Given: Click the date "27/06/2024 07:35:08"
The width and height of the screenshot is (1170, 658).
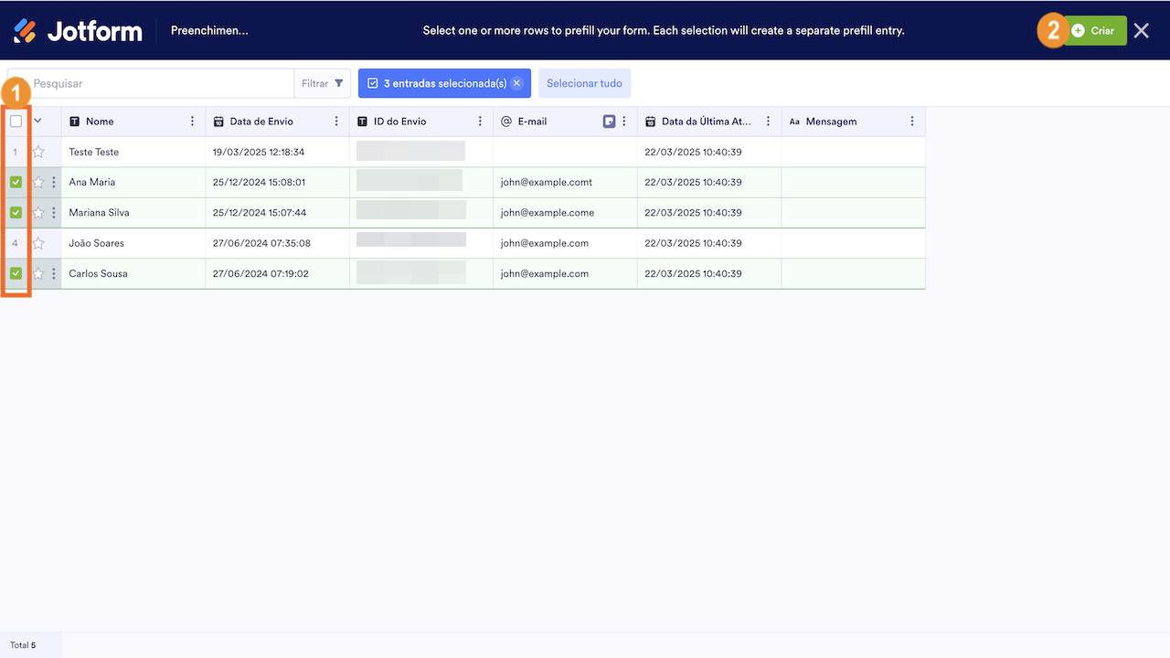Looking at the screenshot, I should coord(261,243).
